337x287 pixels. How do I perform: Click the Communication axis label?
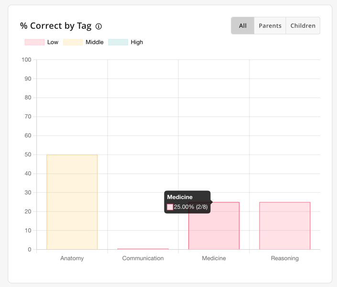(x=143, y=258)
